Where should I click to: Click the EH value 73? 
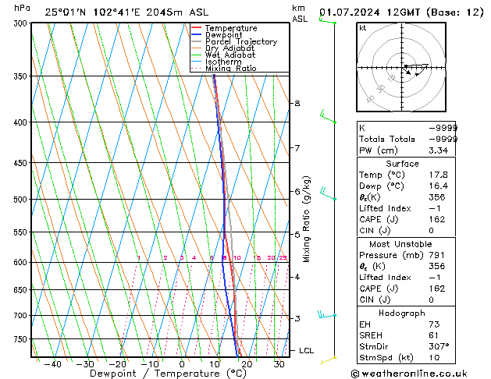pyautogui.click(x=434, y=324)
